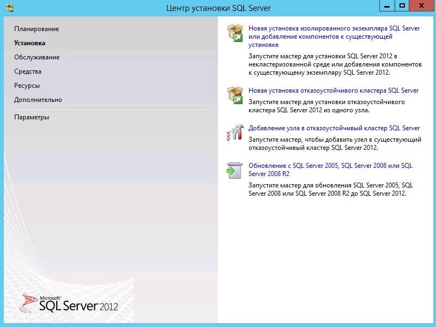Click the SQL Server setup icon in title bar
Screen dimensions: 436x327
10,8
